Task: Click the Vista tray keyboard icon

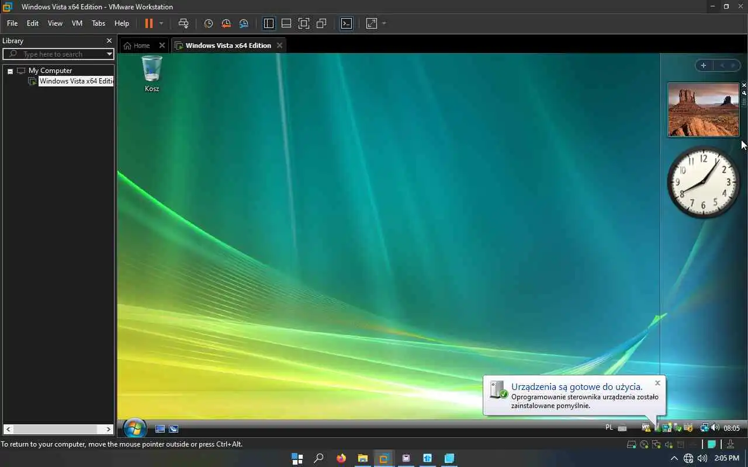Action: point(622,428)
